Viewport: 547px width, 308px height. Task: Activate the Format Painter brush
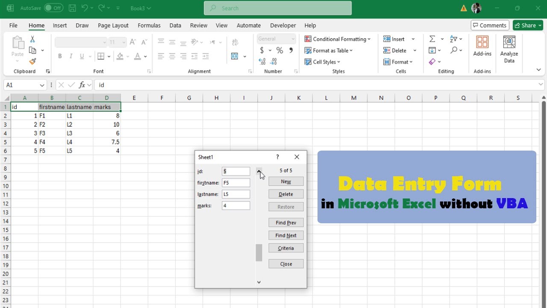32,62
